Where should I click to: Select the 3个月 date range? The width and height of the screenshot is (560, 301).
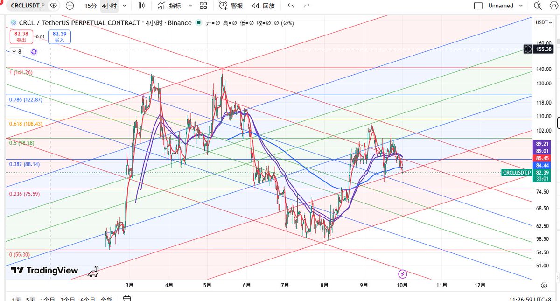pyautogui.click(x=68, y=299)
